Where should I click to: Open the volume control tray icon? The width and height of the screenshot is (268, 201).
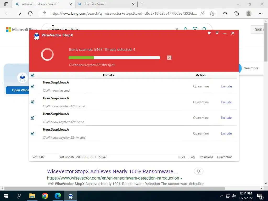[234, 196]
